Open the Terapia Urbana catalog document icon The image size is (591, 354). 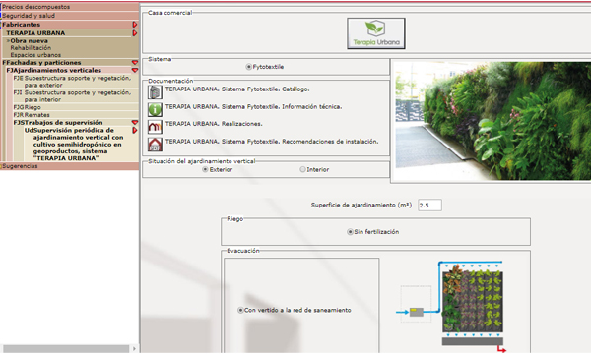click(155, 92)
